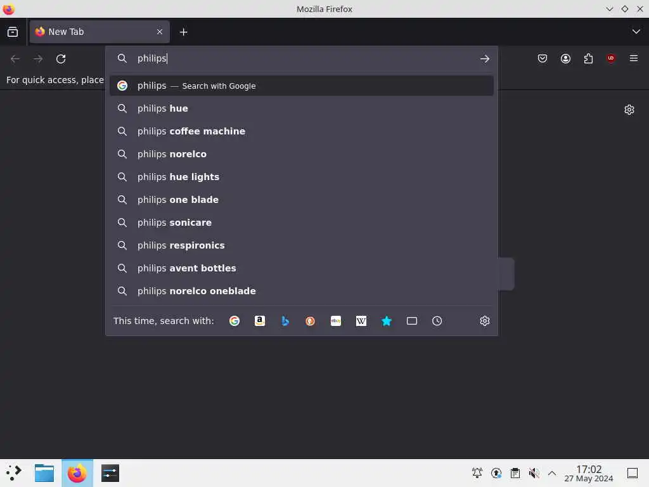Viewport: 649px width, 487px height.
Task: Open the KDE application launcher
Action: 14,473
